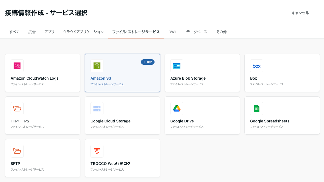Click category label under Amazon S3
Viewport: 324px width, 182px height.
point(107,84)
